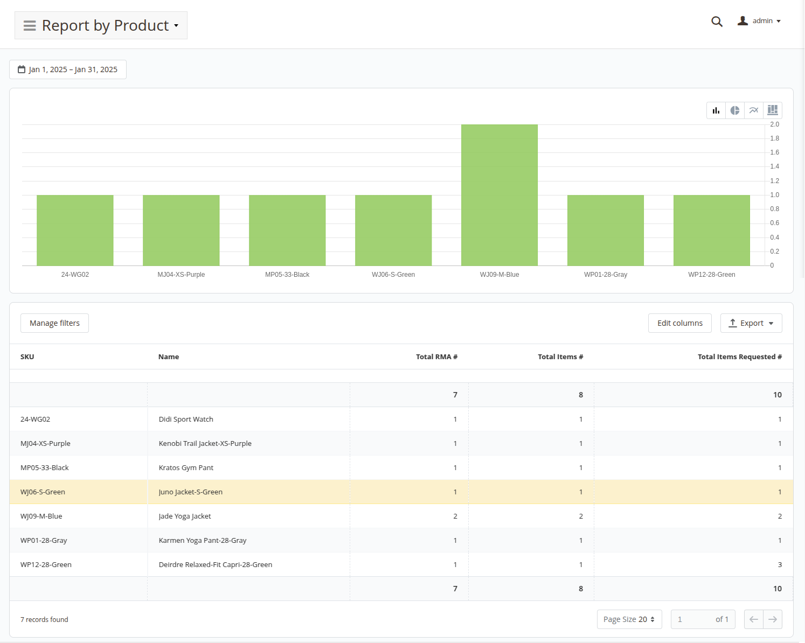The width and height of the screenshot is (805, 643).
Task: Go to previous page with left arrow
Action: [753, 619]
